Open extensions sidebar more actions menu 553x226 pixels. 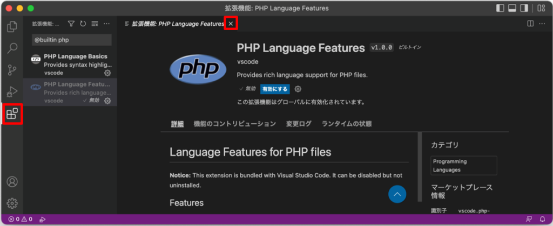coord(106,24)
